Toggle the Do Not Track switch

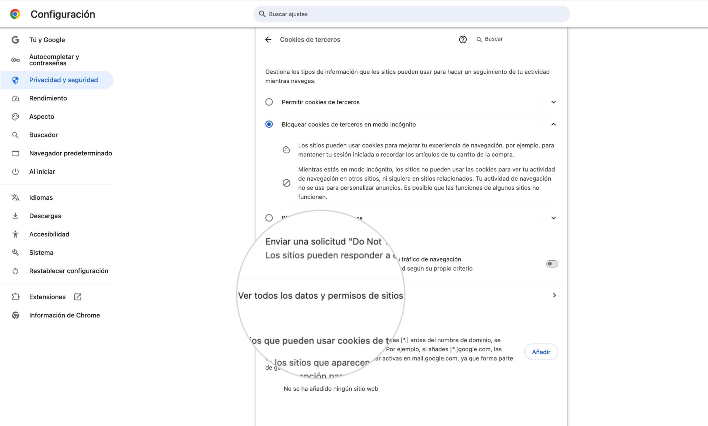[552, 264]
